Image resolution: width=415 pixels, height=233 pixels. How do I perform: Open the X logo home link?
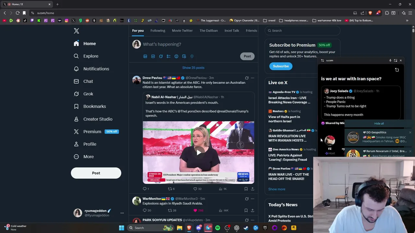77,31
